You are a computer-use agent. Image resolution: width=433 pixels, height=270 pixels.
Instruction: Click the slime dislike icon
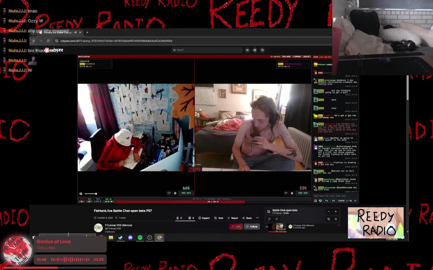click(x=191, y=218)
